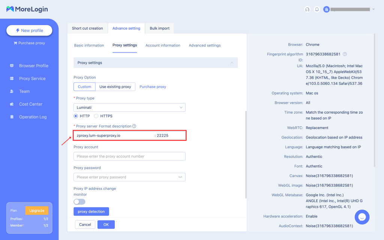Click the Proxy Service sidebar icon

pos(12,78)
